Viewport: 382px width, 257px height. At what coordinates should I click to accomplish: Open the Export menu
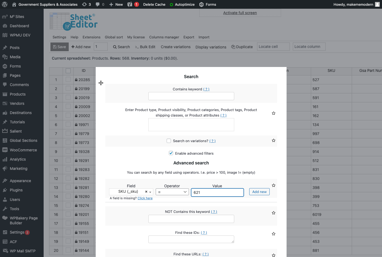click(x=189, y=37)
